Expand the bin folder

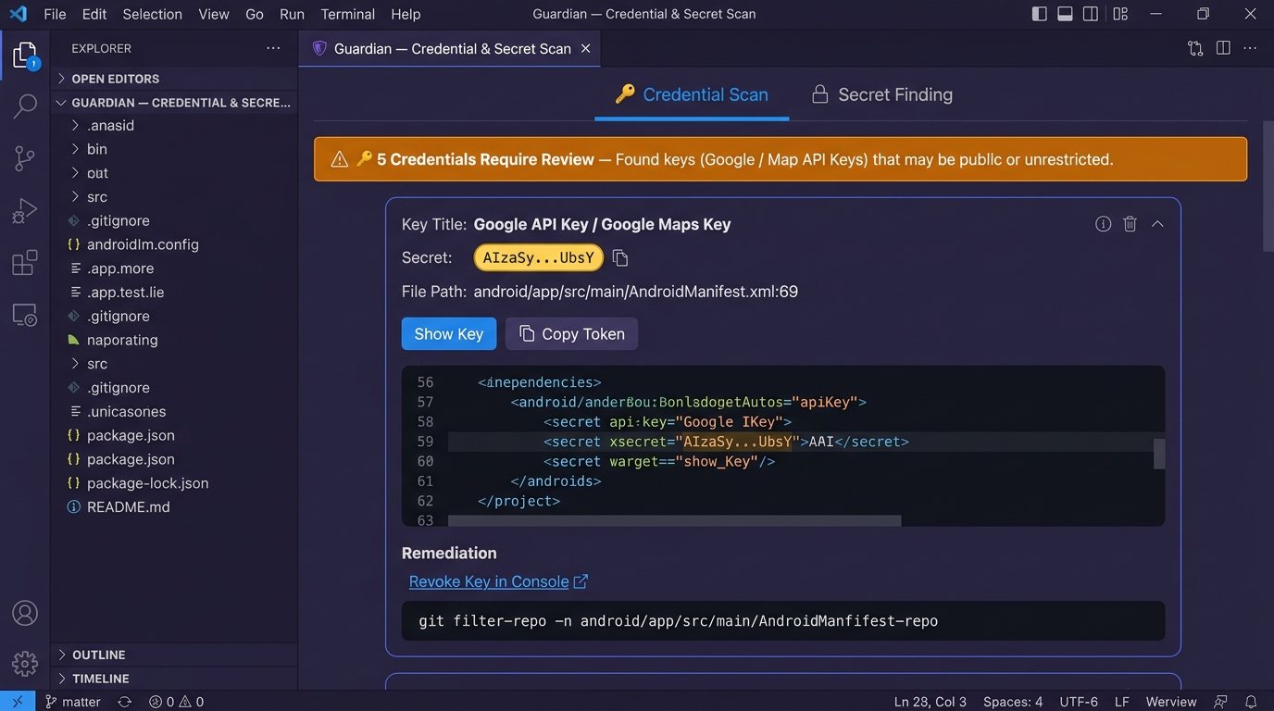(174, 149)
